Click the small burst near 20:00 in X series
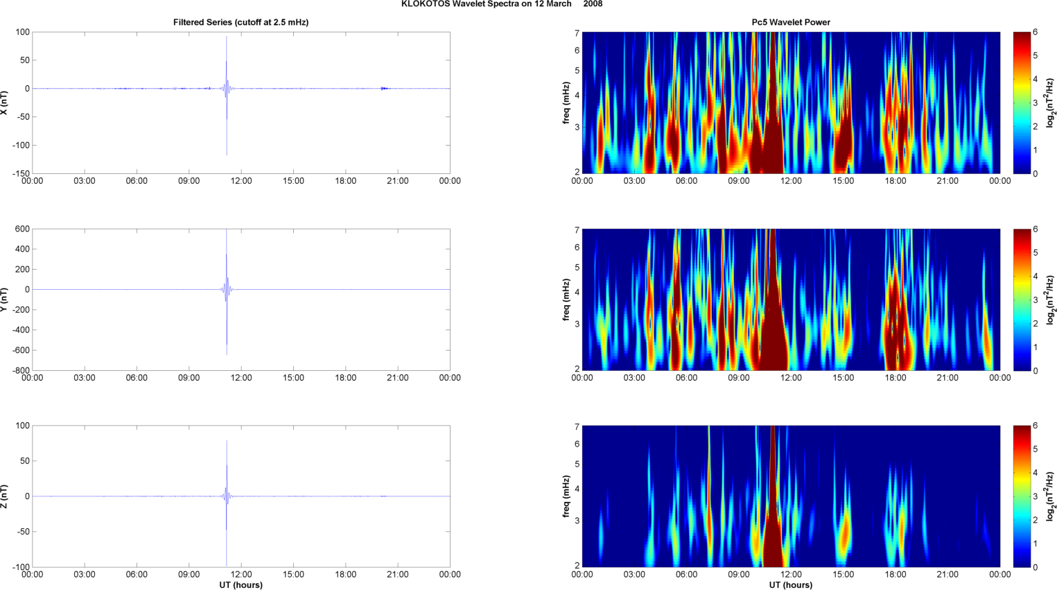 pyautogui.click(x=384, y=89)
